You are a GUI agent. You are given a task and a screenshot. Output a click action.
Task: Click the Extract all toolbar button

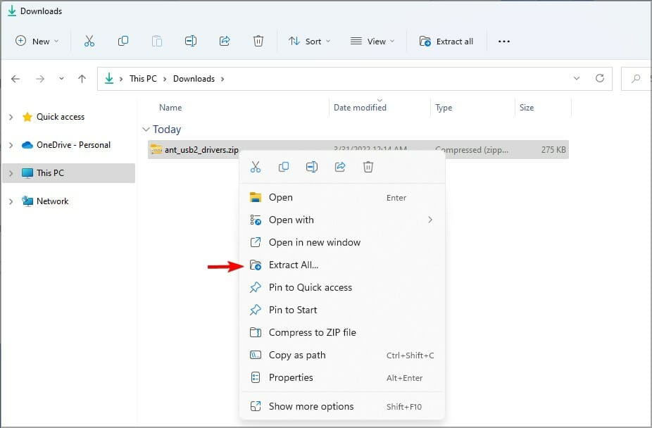click(x=447, y=41)
